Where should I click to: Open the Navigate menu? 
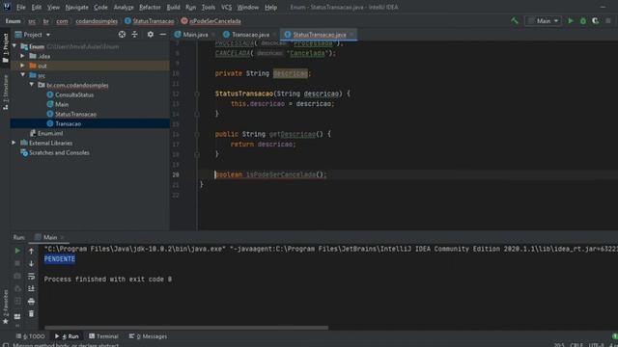(x=76, y=7)
